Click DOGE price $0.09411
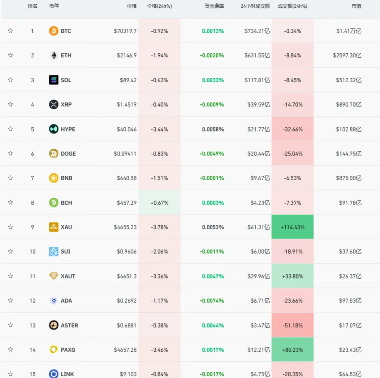The image size is (380, 378). click(x=125, y=154)
